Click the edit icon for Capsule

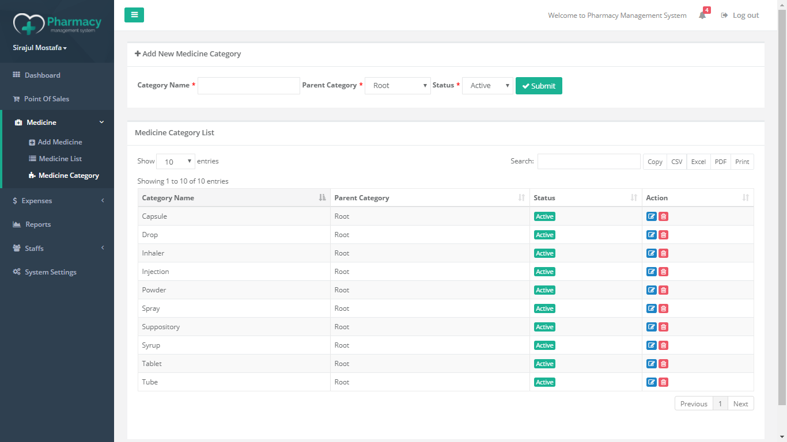tap(652, 216)
